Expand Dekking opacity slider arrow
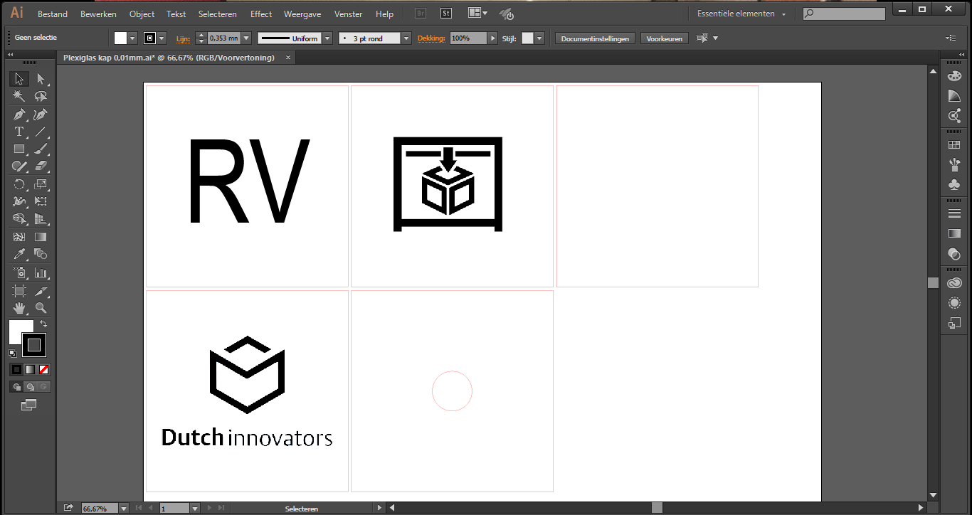The height and width of the screenshot is (515, 972). click(x=492, y=38)
